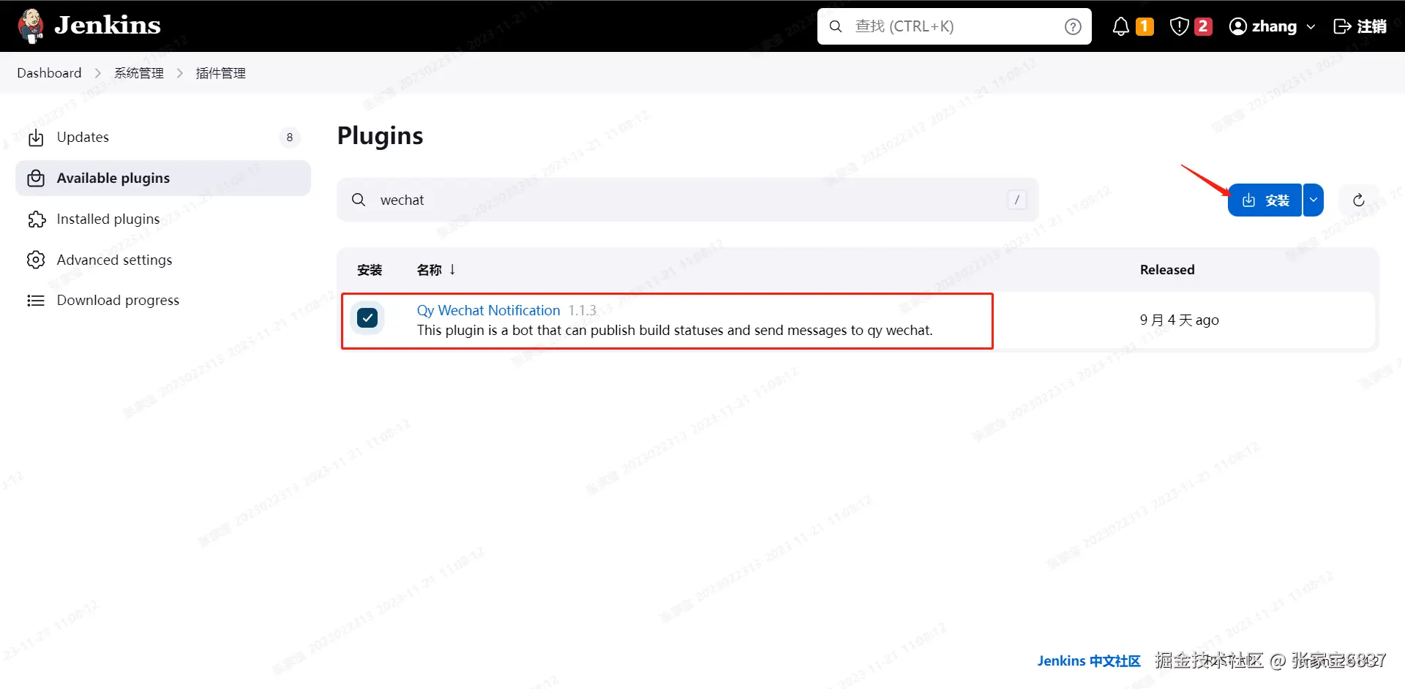The height and width of the screenshot is (689, 1405).
Task: Click the 安装 column header
Action: pos(370,270)
